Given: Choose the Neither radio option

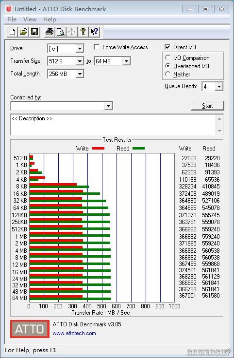Looking at the screenshot, I should (x=168, y=74).
